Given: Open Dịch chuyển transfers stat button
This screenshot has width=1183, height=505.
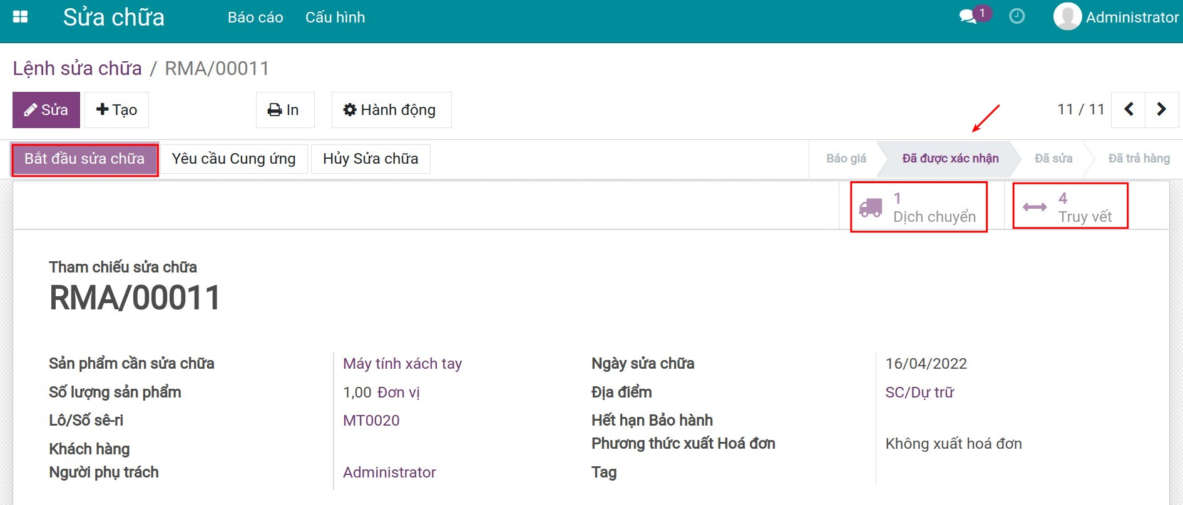Looking at the screenshot, I should (x=918, y=207).
